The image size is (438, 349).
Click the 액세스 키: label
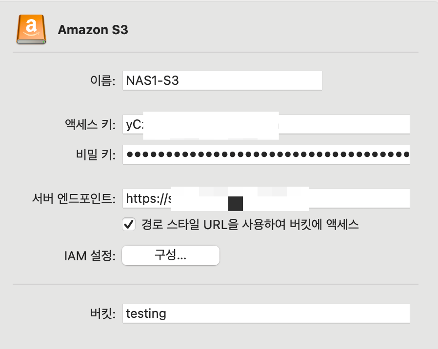(91, 125)
